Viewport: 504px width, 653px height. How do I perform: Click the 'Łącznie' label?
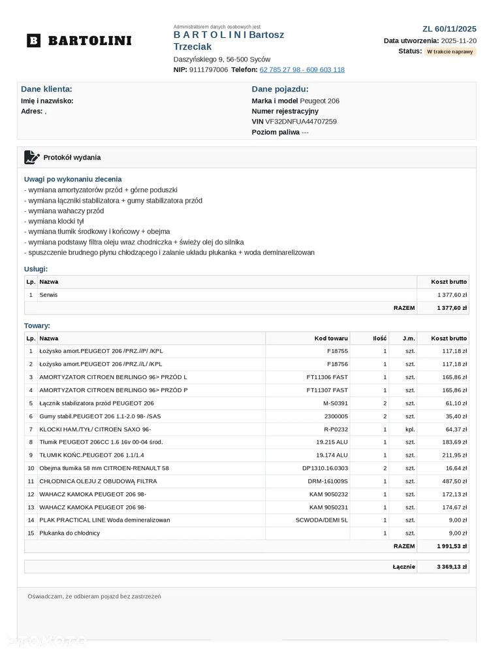403,567
